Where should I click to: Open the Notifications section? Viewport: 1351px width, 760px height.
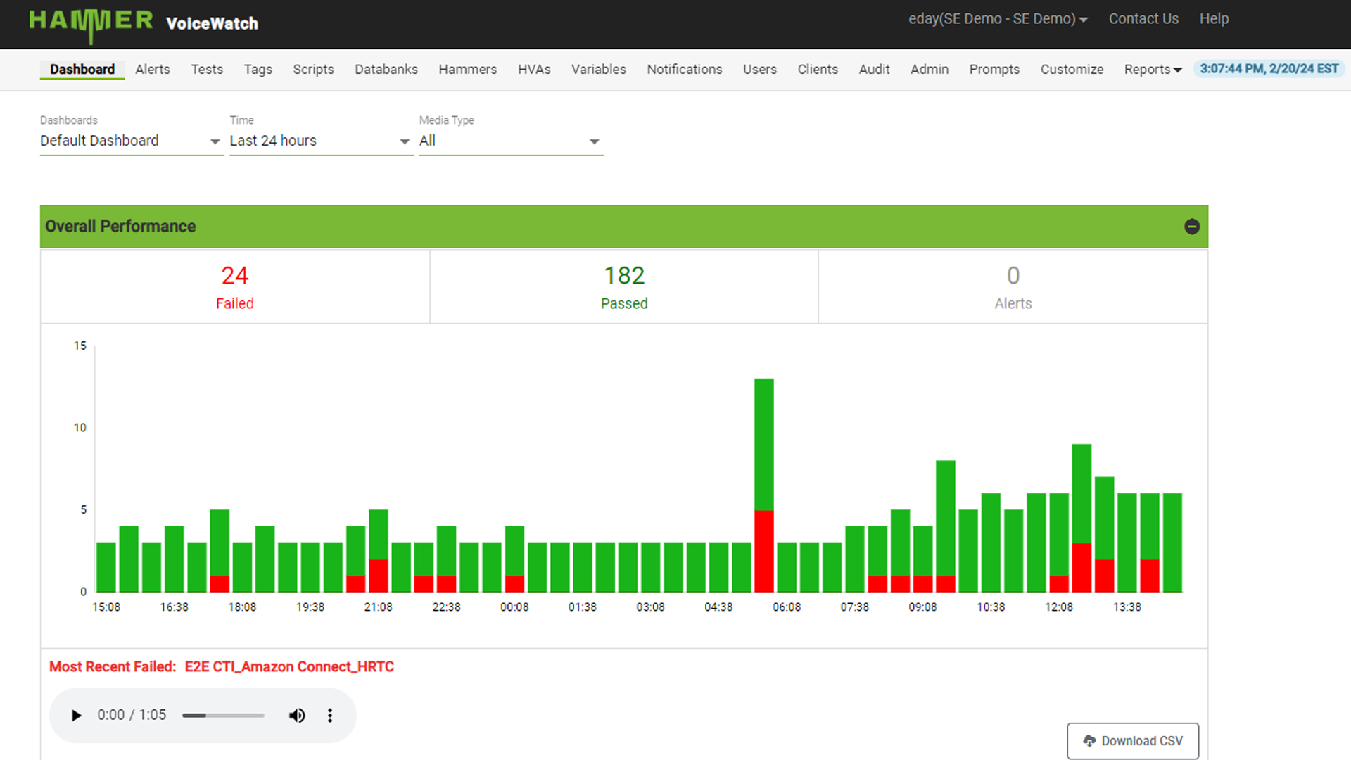coord(684,70)
